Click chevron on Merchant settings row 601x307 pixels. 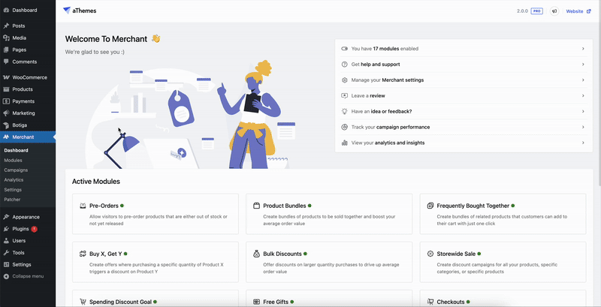tap(583, 80)
